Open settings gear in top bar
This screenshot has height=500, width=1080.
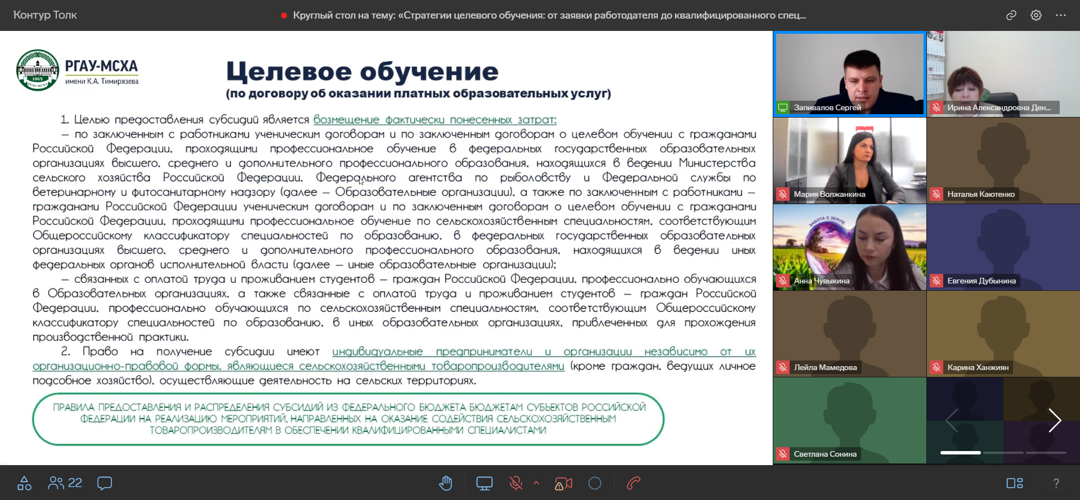tap(1036, 15)
